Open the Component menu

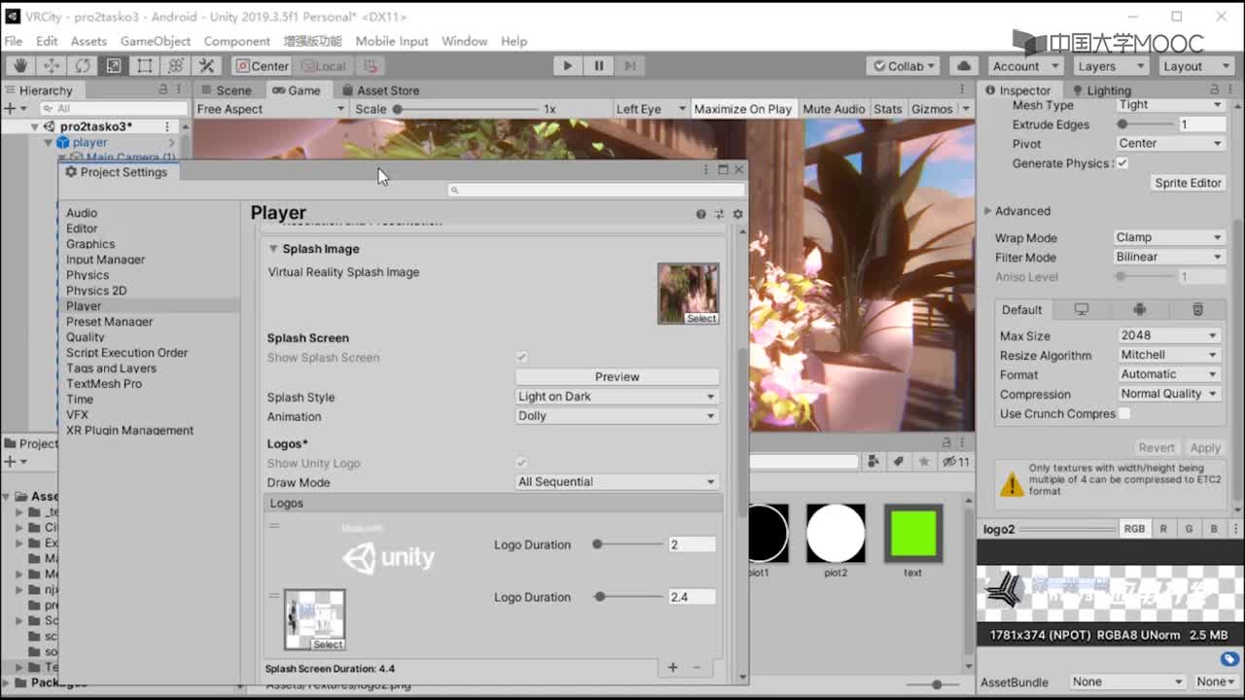236,41
